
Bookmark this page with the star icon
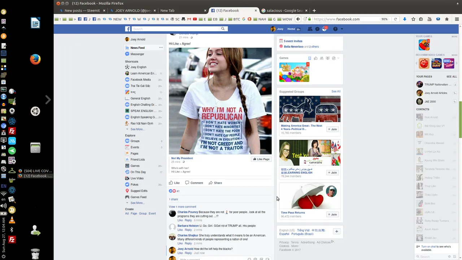(x=413, y=19)
